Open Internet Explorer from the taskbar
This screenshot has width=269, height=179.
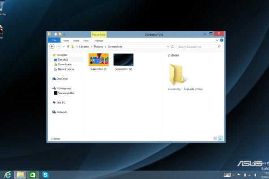(x=8, y=175)
